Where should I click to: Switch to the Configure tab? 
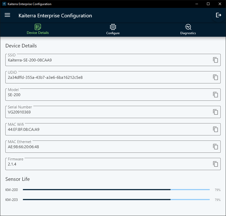(113, 29)
